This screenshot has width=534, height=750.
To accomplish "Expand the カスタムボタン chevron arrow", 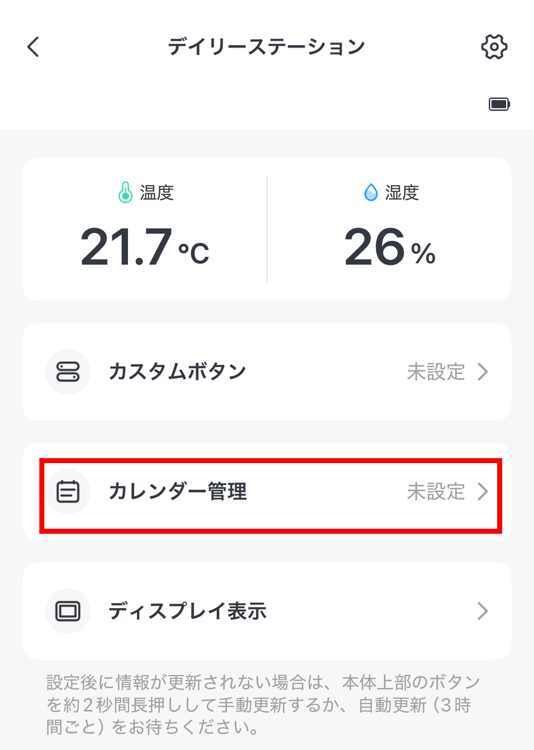I will coord(482,372).
